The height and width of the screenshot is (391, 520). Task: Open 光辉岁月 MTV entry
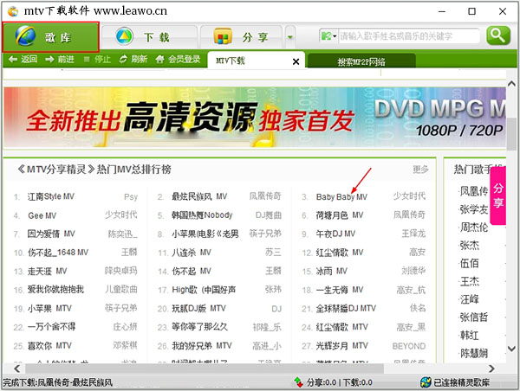[342, 346]
